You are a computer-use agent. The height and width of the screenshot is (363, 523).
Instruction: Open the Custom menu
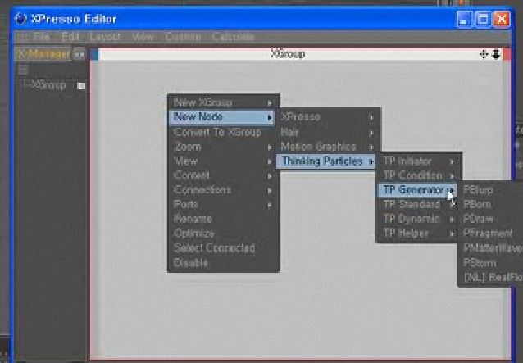(x=183, y=36)
